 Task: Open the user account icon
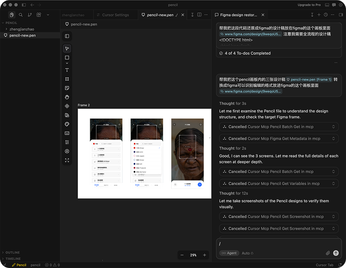67,151
